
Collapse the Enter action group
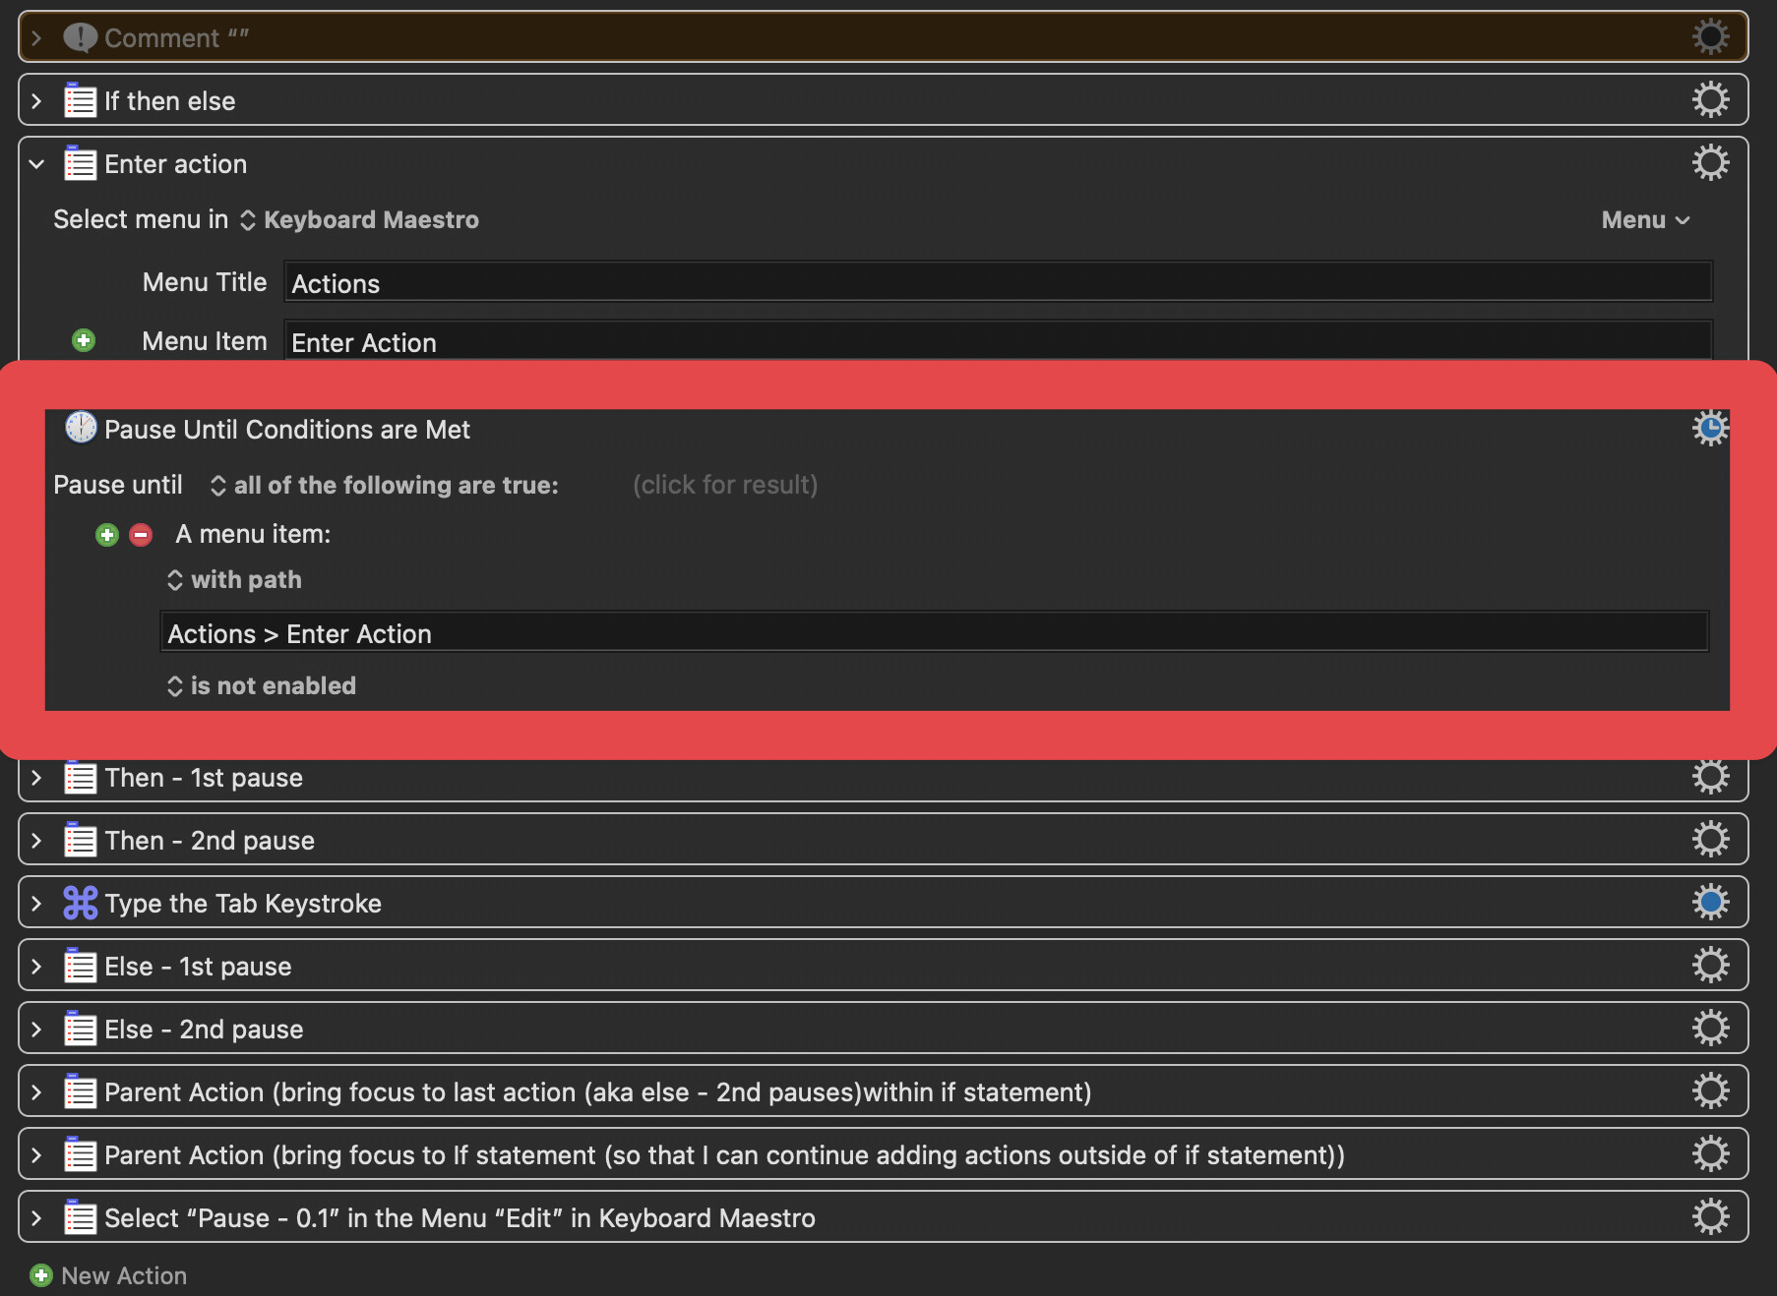(36, 164)
